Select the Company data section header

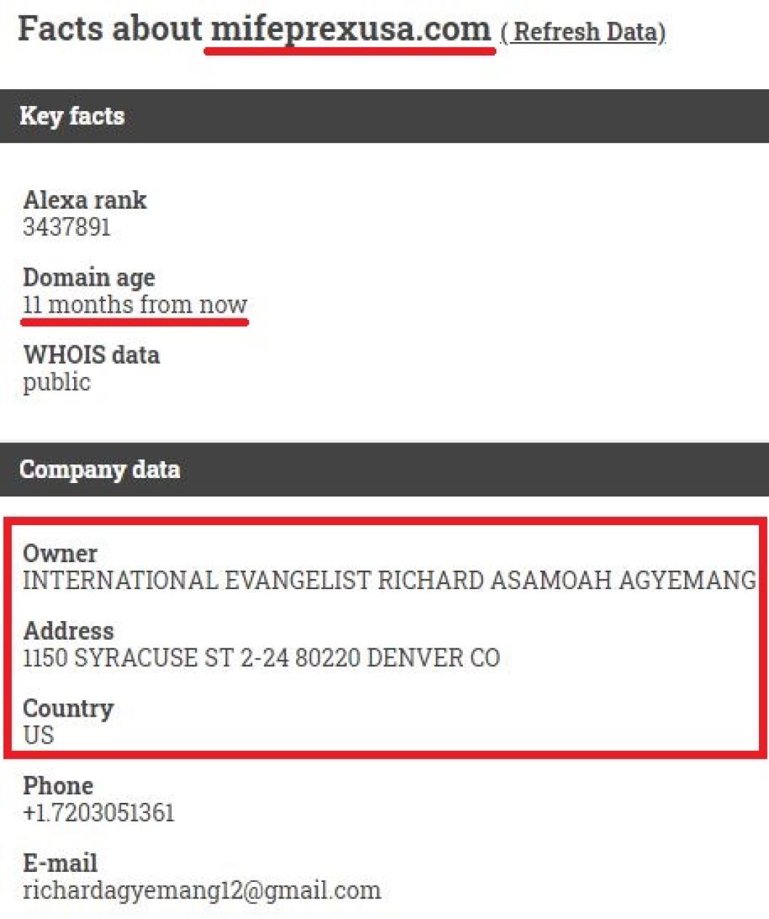click(100, 469)
